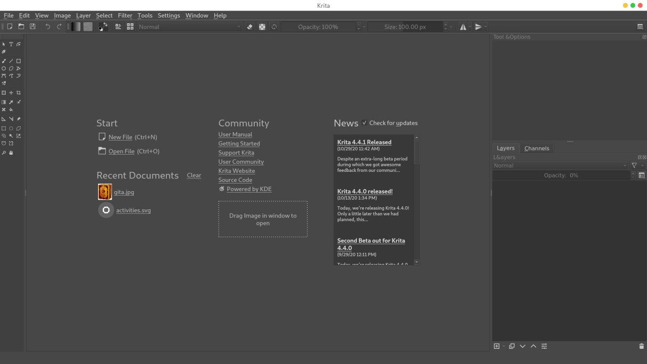Open the Powered by KDE link
647x364 pixels.
[249, 189]
